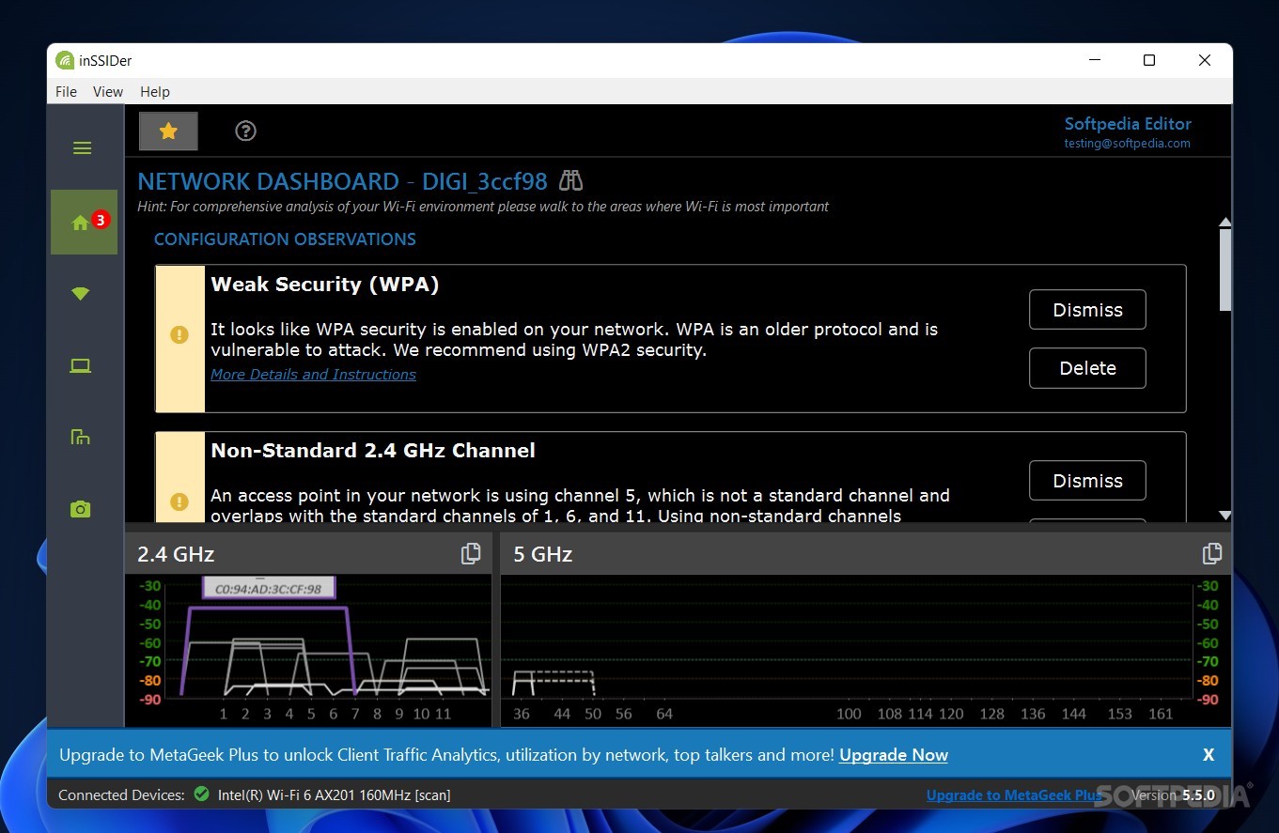Open the question mark help icon

click(245, 131)
